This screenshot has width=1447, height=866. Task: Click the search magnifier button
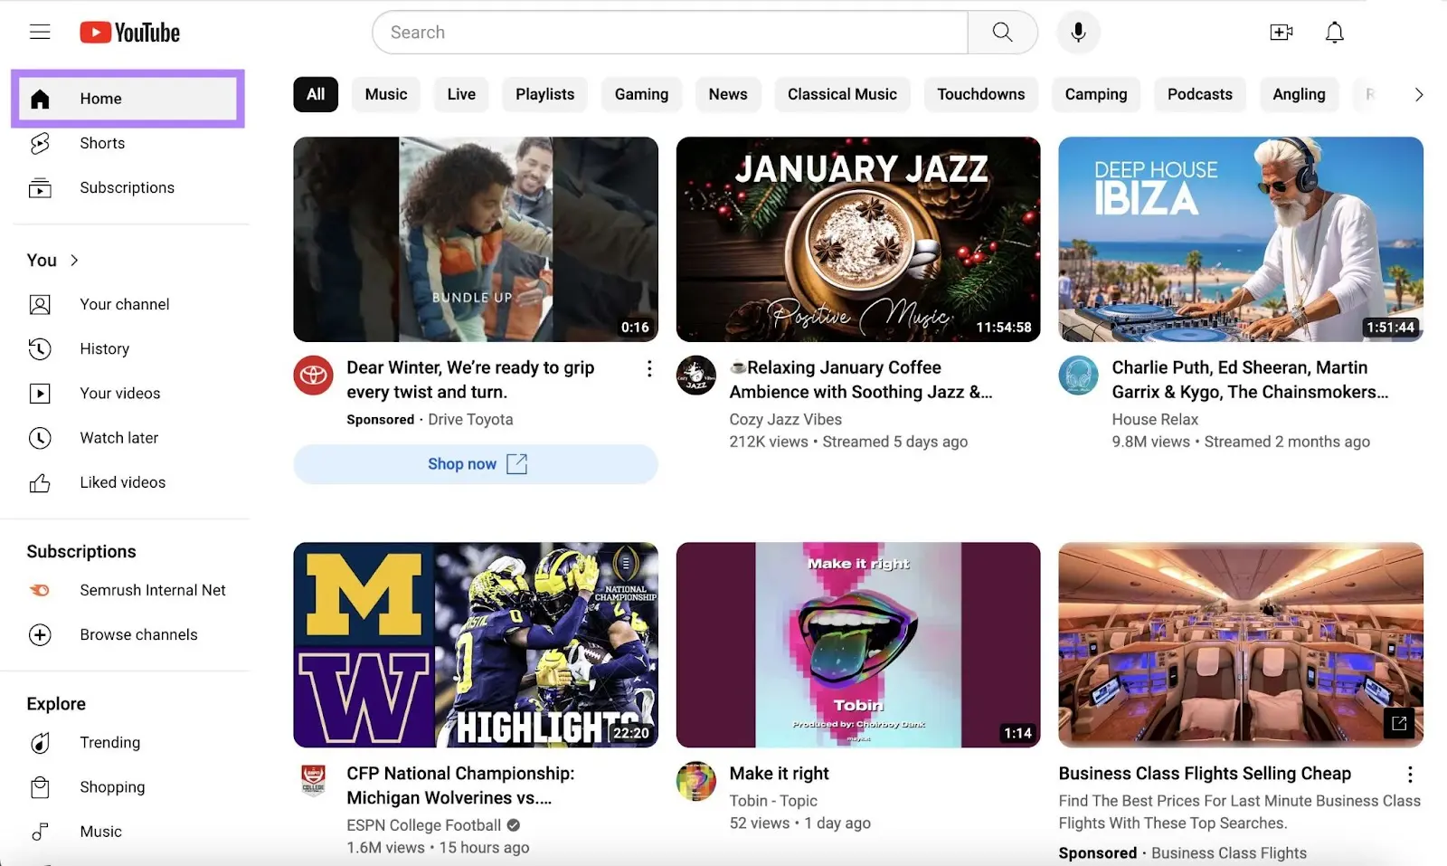point(1002,33)
